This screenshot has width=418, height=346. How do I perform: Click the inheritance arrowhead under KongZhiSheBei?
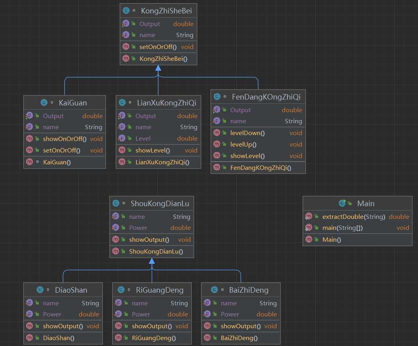click(158, 68)
